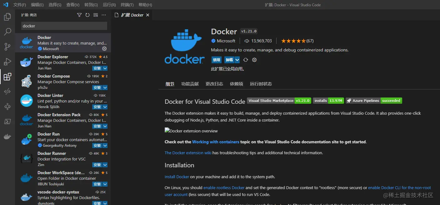Switch to the 更改日志 tab

214,84
